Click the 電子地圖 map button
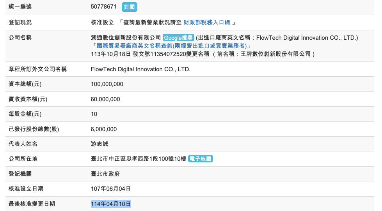Image resolution: width=382 pixels, height=211 pixels. point(201,159)
